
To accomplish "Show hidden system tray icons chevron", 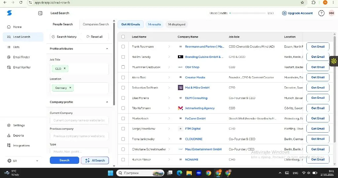I will [280, 173].
